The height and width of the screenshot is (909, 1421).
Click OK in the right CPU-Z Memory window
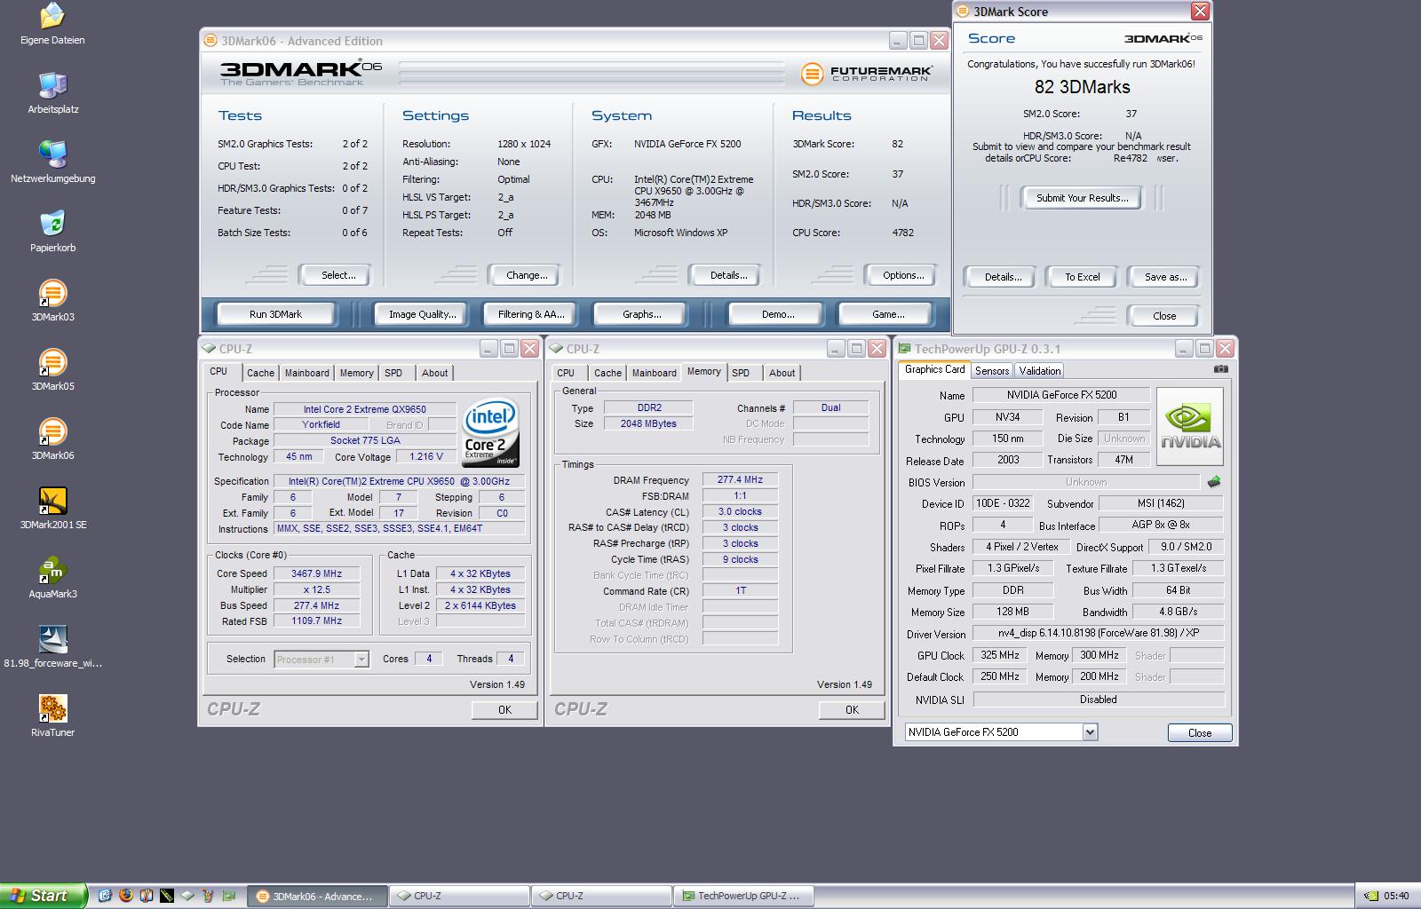(851, 709)
